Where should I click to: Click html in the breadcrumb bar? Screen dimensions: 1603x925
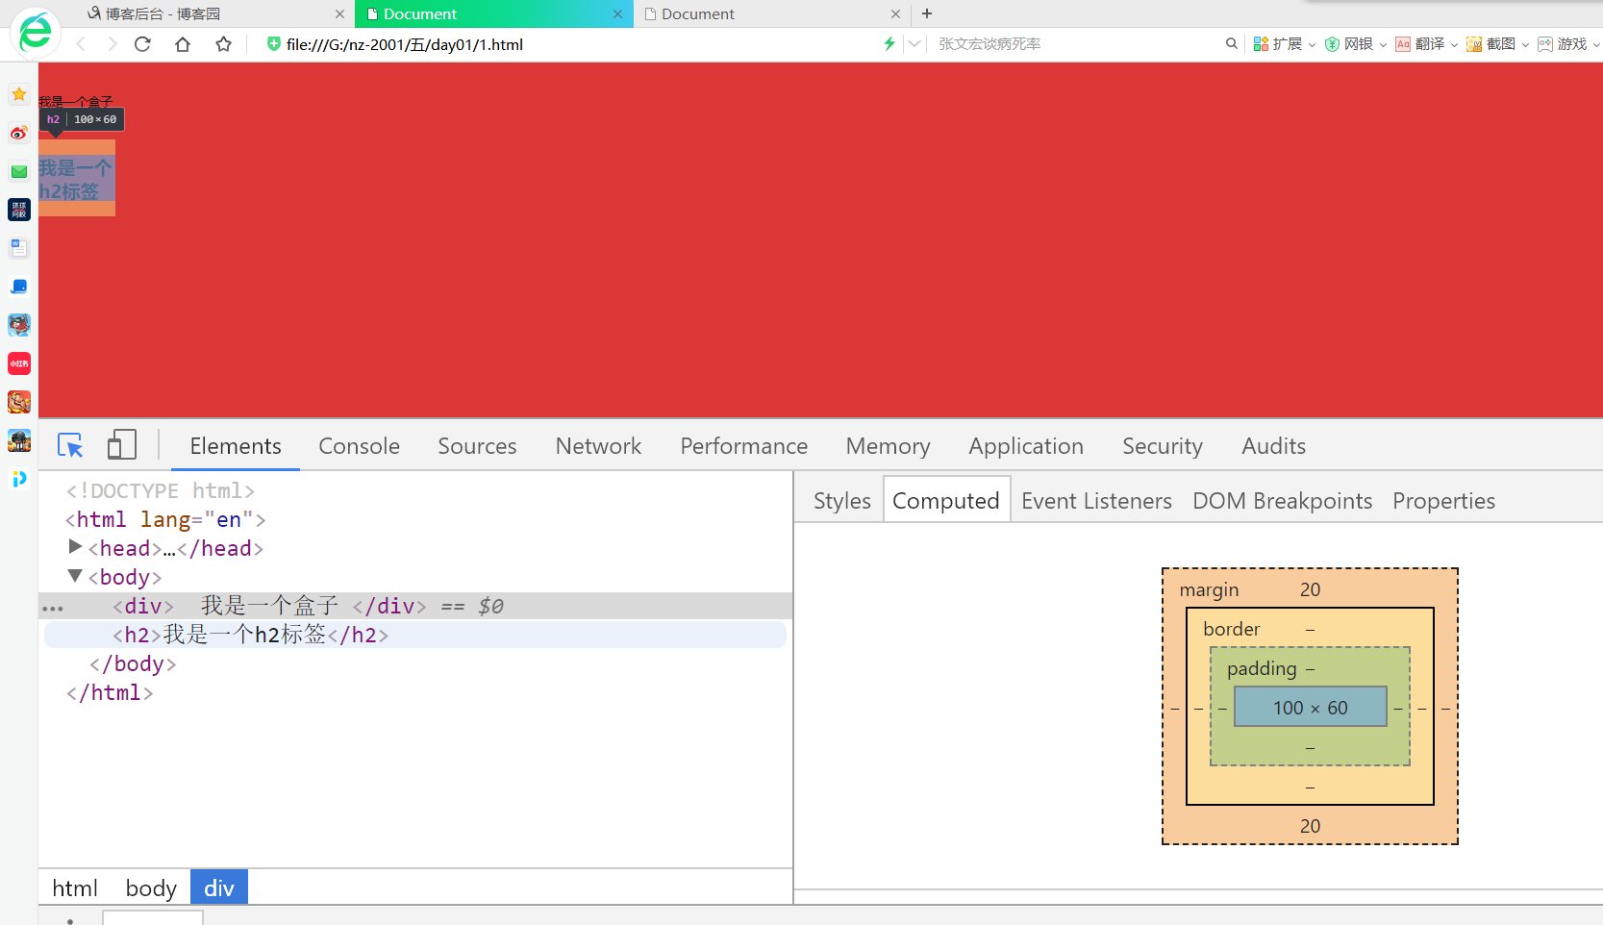[75, 888]
